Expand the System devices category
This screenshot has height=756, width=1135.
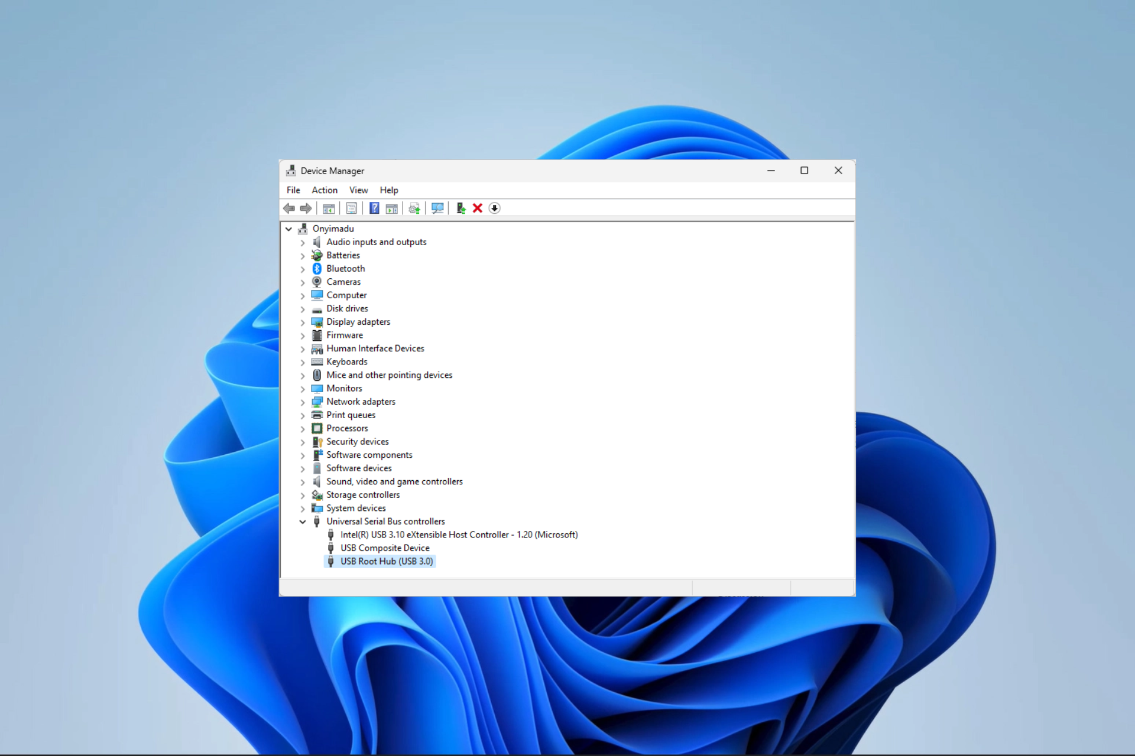pyautogui.click(x=303, y=509)
